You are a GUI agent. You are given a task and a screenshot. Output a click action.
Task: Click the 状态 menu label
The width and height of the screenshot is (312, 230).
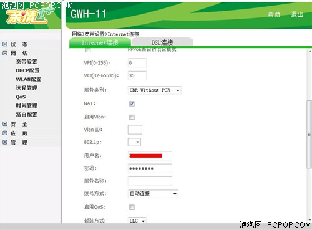coord(19,44)
